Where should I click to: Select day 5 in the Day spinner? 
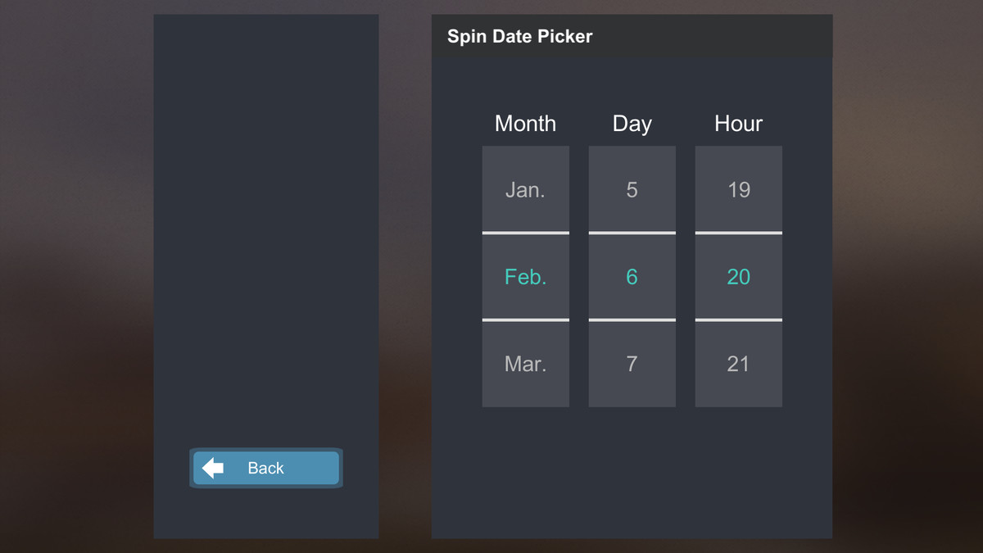(632, 189)
